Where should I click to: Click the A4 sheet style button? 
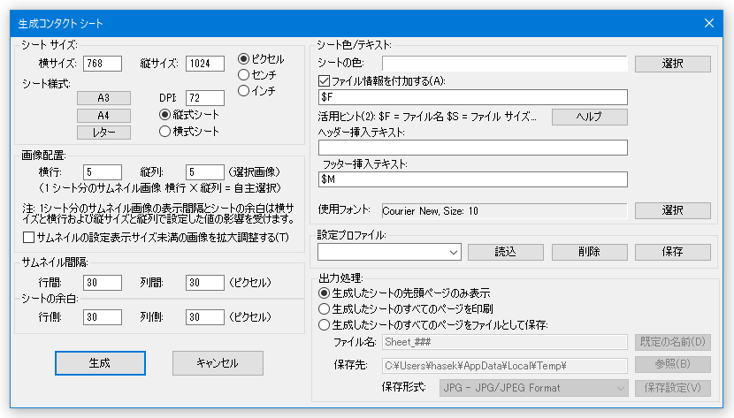click(103, 116)
